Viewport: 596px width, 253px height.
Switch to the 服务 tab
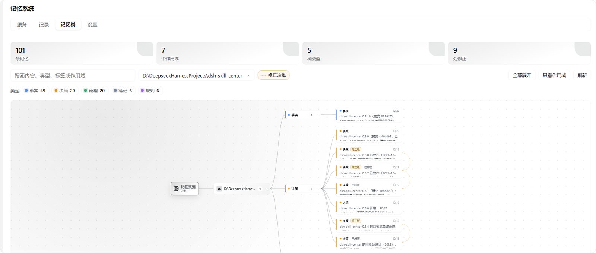[x=22, y=25]
